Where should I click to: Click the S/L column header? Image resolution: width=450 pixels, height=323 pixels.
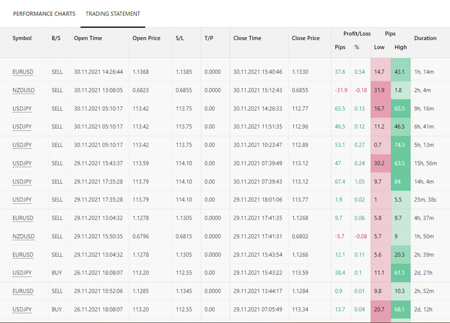[180, 38]
